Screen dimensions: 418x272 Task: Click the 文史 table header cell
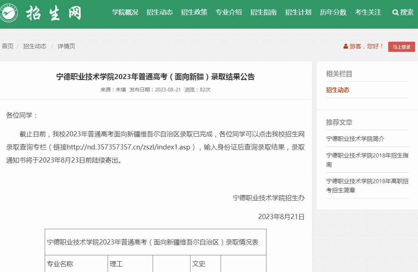point(205,264)
